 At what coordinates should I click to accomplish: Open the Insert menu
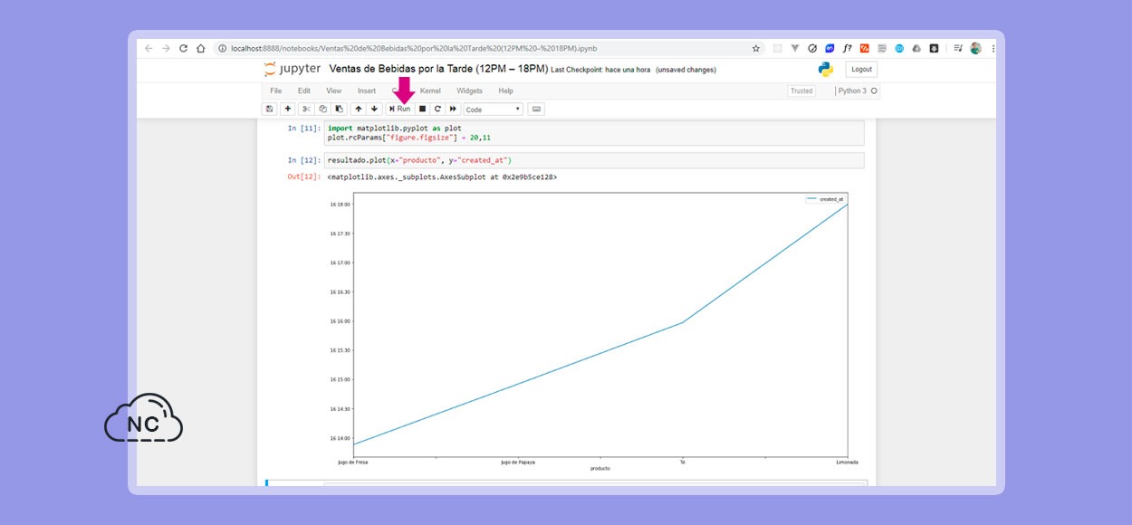point(367,91)
